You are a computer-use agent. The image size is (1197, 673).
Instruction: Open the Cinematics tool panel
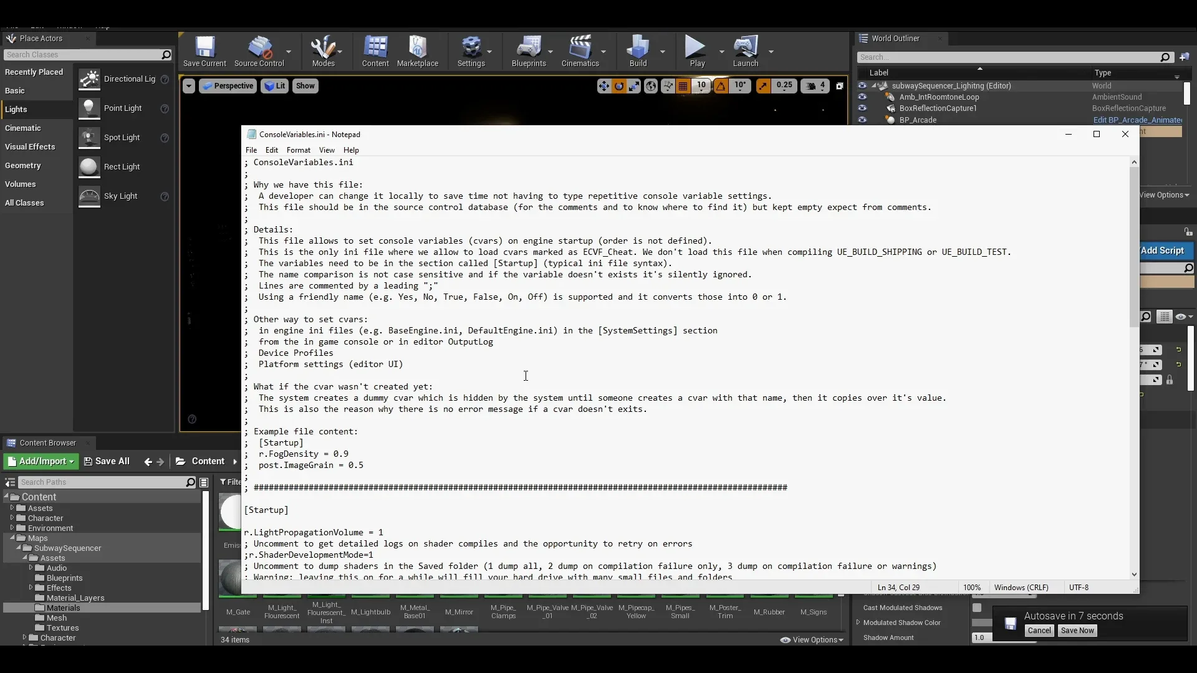(x=580, y=51)
